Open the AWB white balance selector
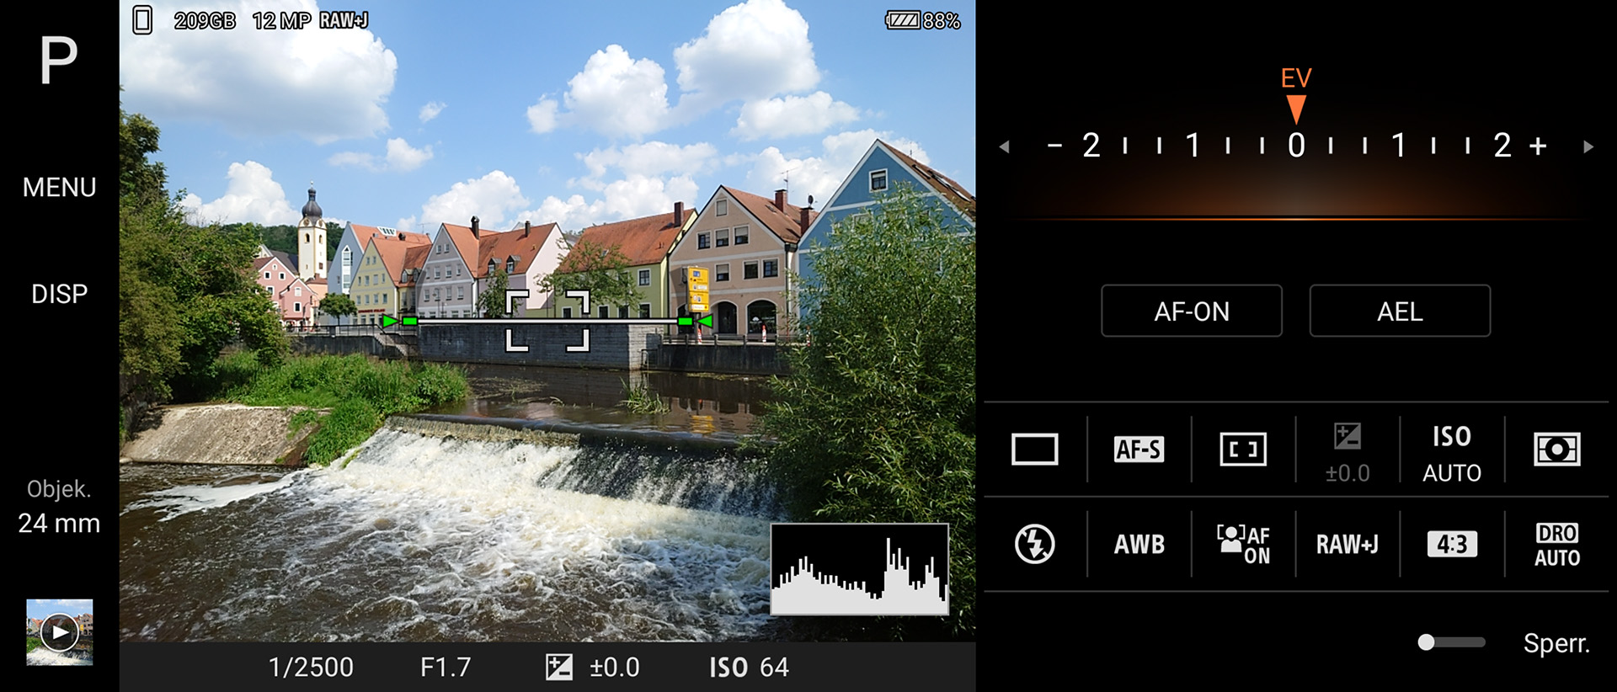Viewport: 1617px width, 692px height. [x=1139, y=545]
